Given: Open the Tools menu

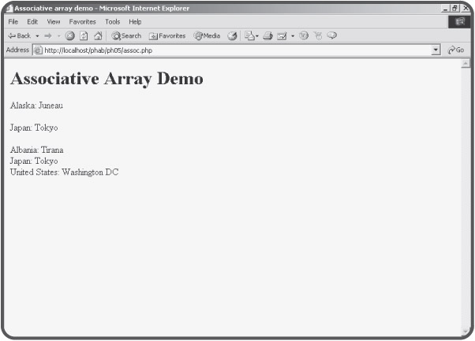Looking at the screenshot, I should point(112,21).
